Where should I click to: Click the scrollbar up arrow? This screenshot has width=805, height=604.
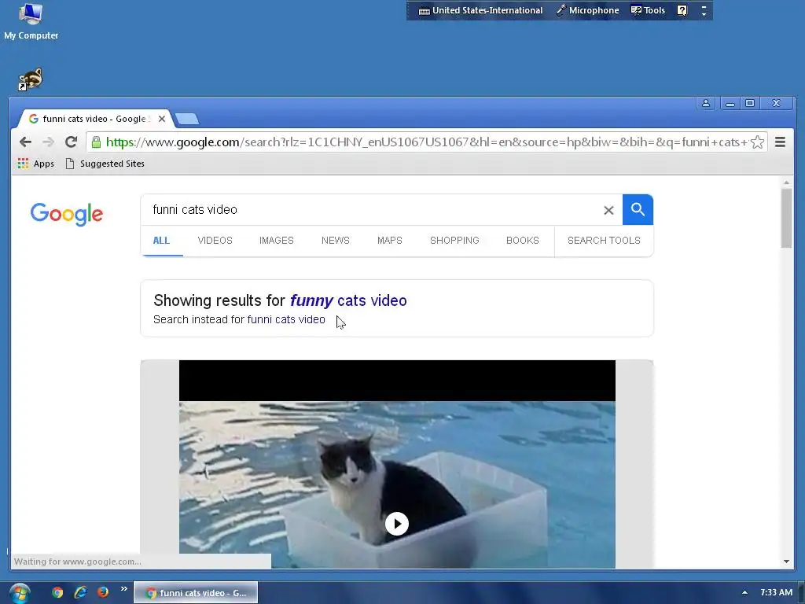click(786, 182)
